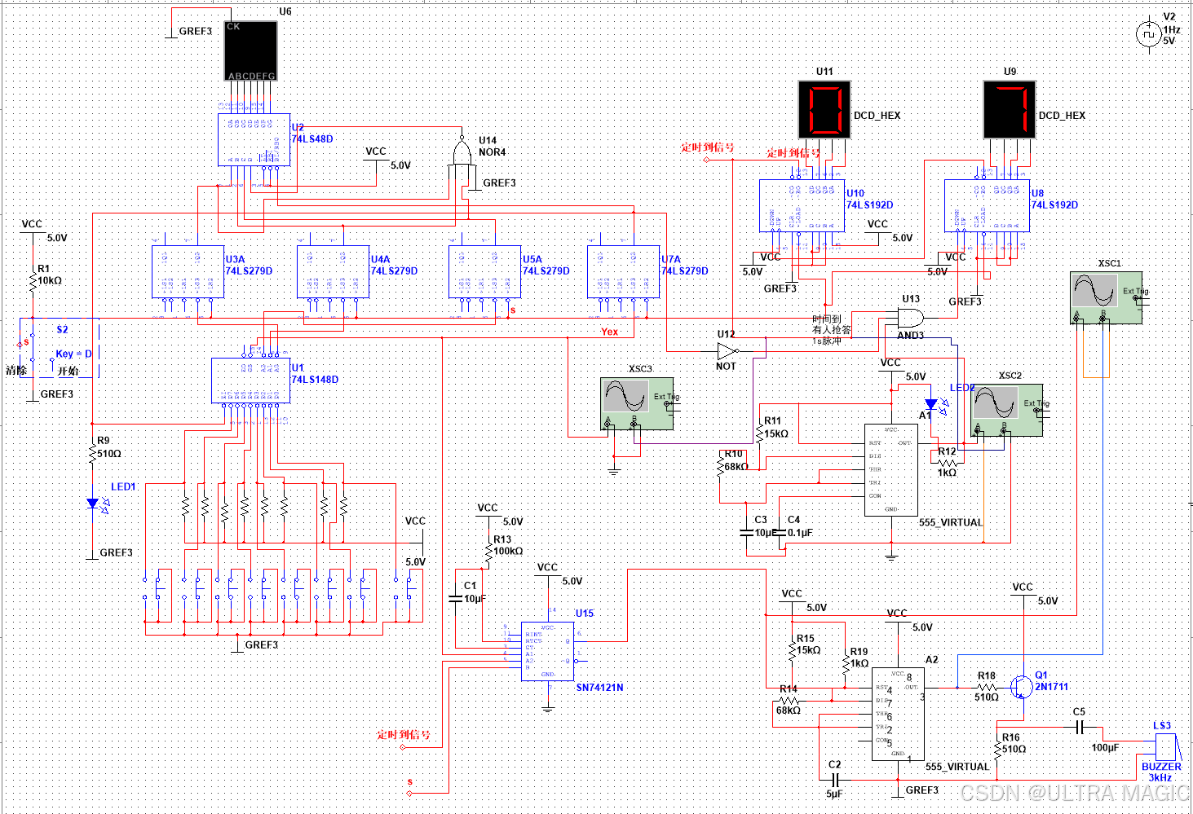Open the XSC2 oscilloscope instrument
The height and width of the screenshot is (814, 1193).
pos(1006,410)
